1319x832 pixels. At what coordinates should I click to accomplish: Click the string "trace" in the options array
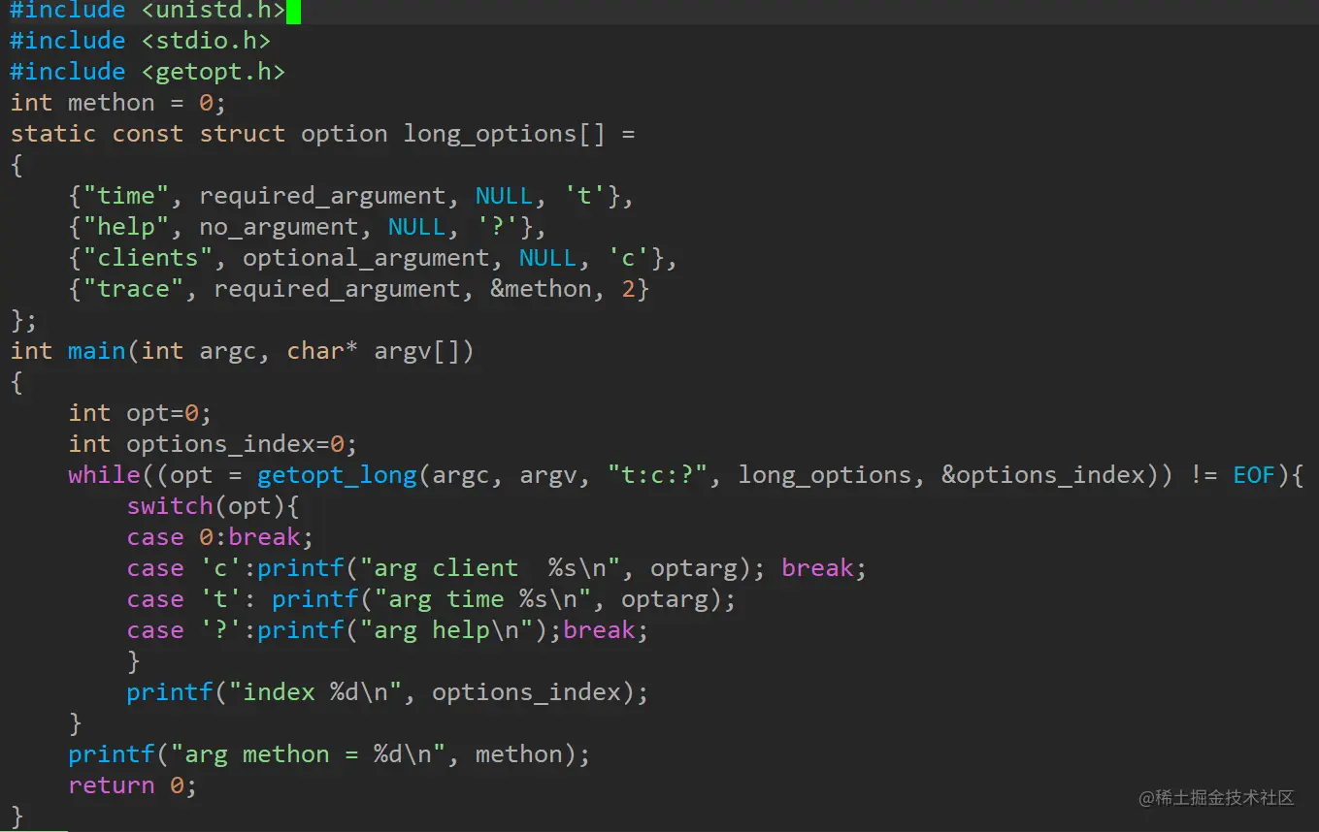tap(133, 289)
